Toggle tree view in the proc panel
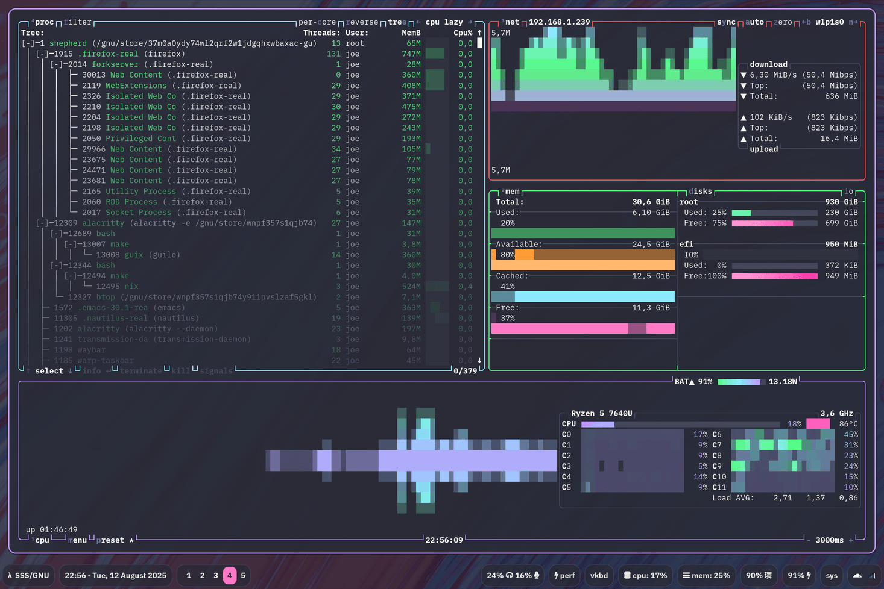Image resolution: width=884 pixels, height=589 pixels. pos(396,22)
